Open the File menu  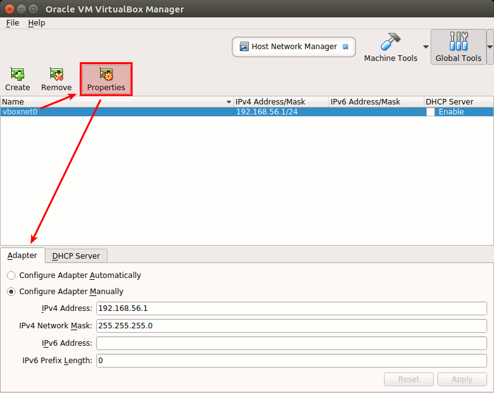(x=12, y=23)
